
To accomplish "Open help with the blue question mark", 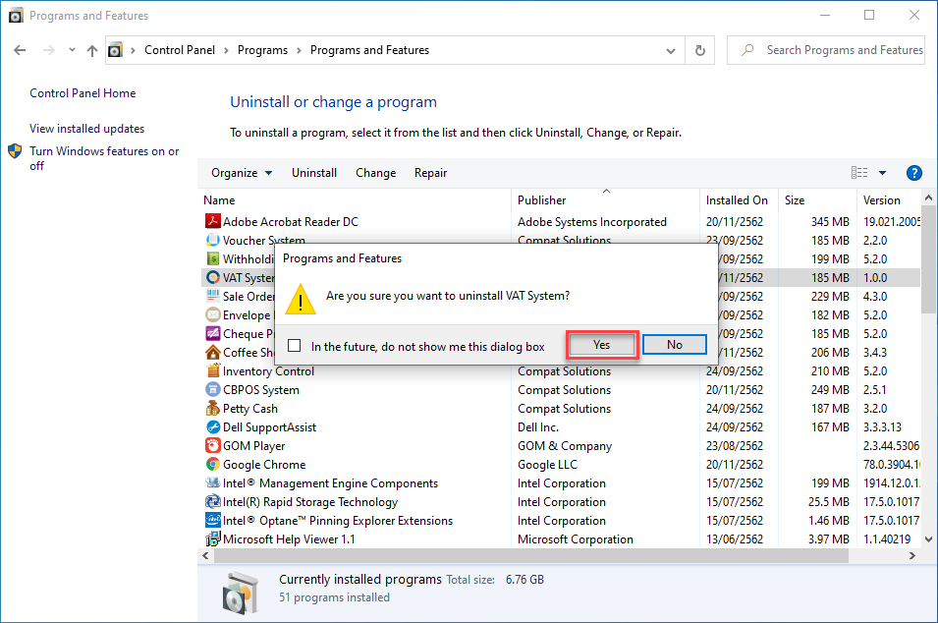I will (x=914, y=173).
